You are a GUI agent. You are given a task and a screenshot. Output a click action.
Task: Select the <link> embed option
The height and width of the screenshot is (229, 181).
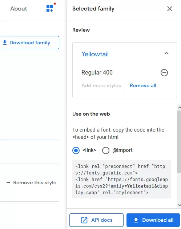[x=76, y=150]
